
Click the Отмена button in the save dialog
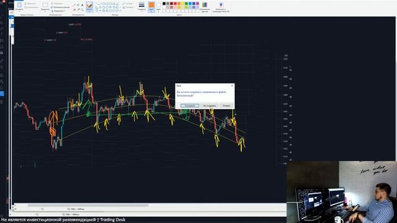pos(226,106)
